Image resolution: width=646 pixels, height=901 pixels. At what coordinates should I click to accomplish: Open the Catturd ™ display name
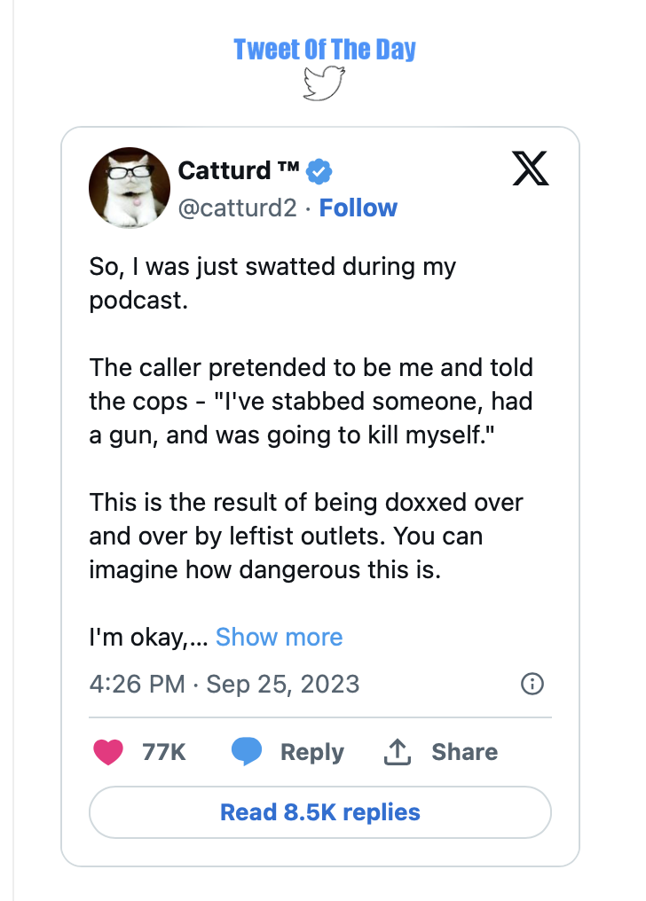(239, 170)
